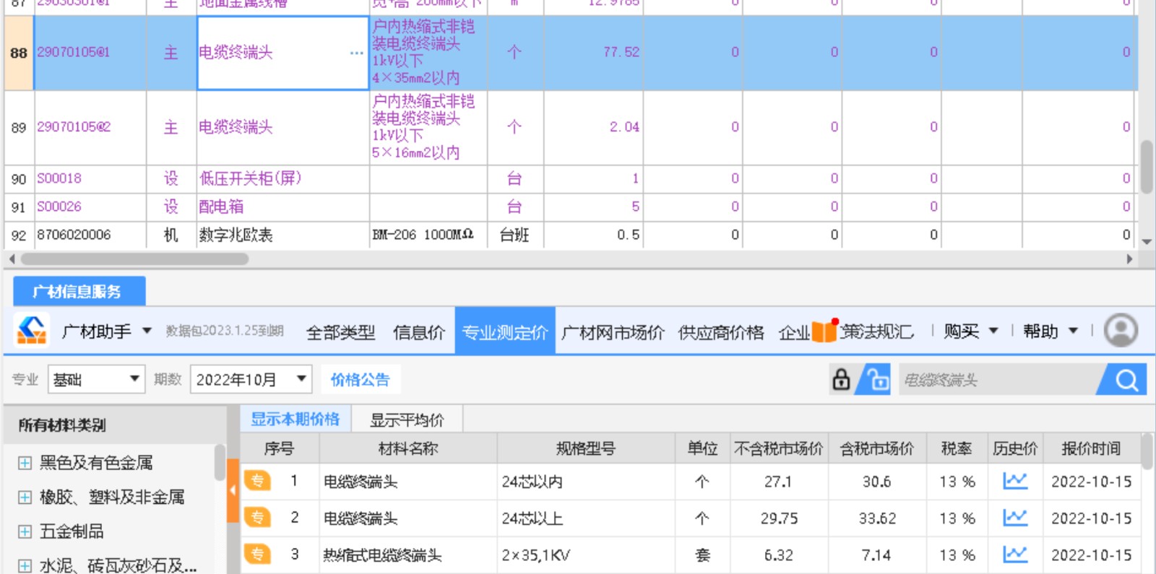
Task: Click the upper table horizontal scrollbar thumb
Action: (x=135, y=258)
